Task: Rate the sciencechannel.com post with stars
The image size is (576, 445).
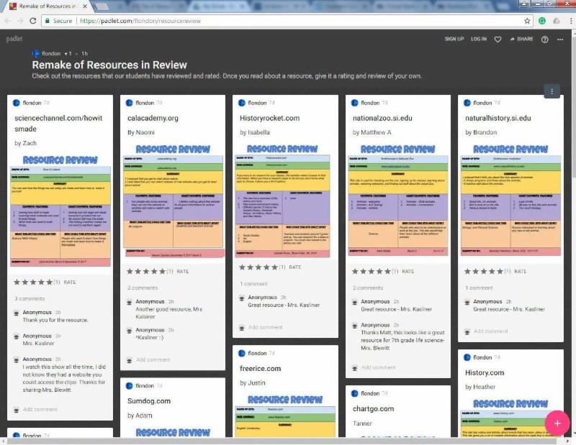Action: [33, 283]
